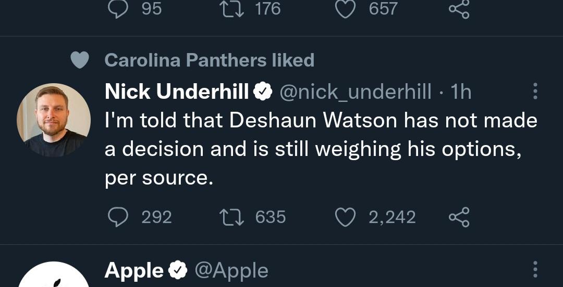Image resolution: width=563 pixels, height=287 pixels.
Task: Visit the @nick_underhill handle
Action: [x=356, y=92]
